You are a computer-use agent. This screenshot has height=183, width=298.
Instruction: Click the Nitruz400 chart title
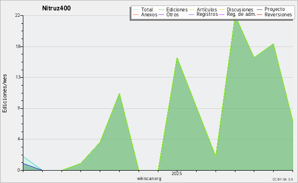click(57, 8)
